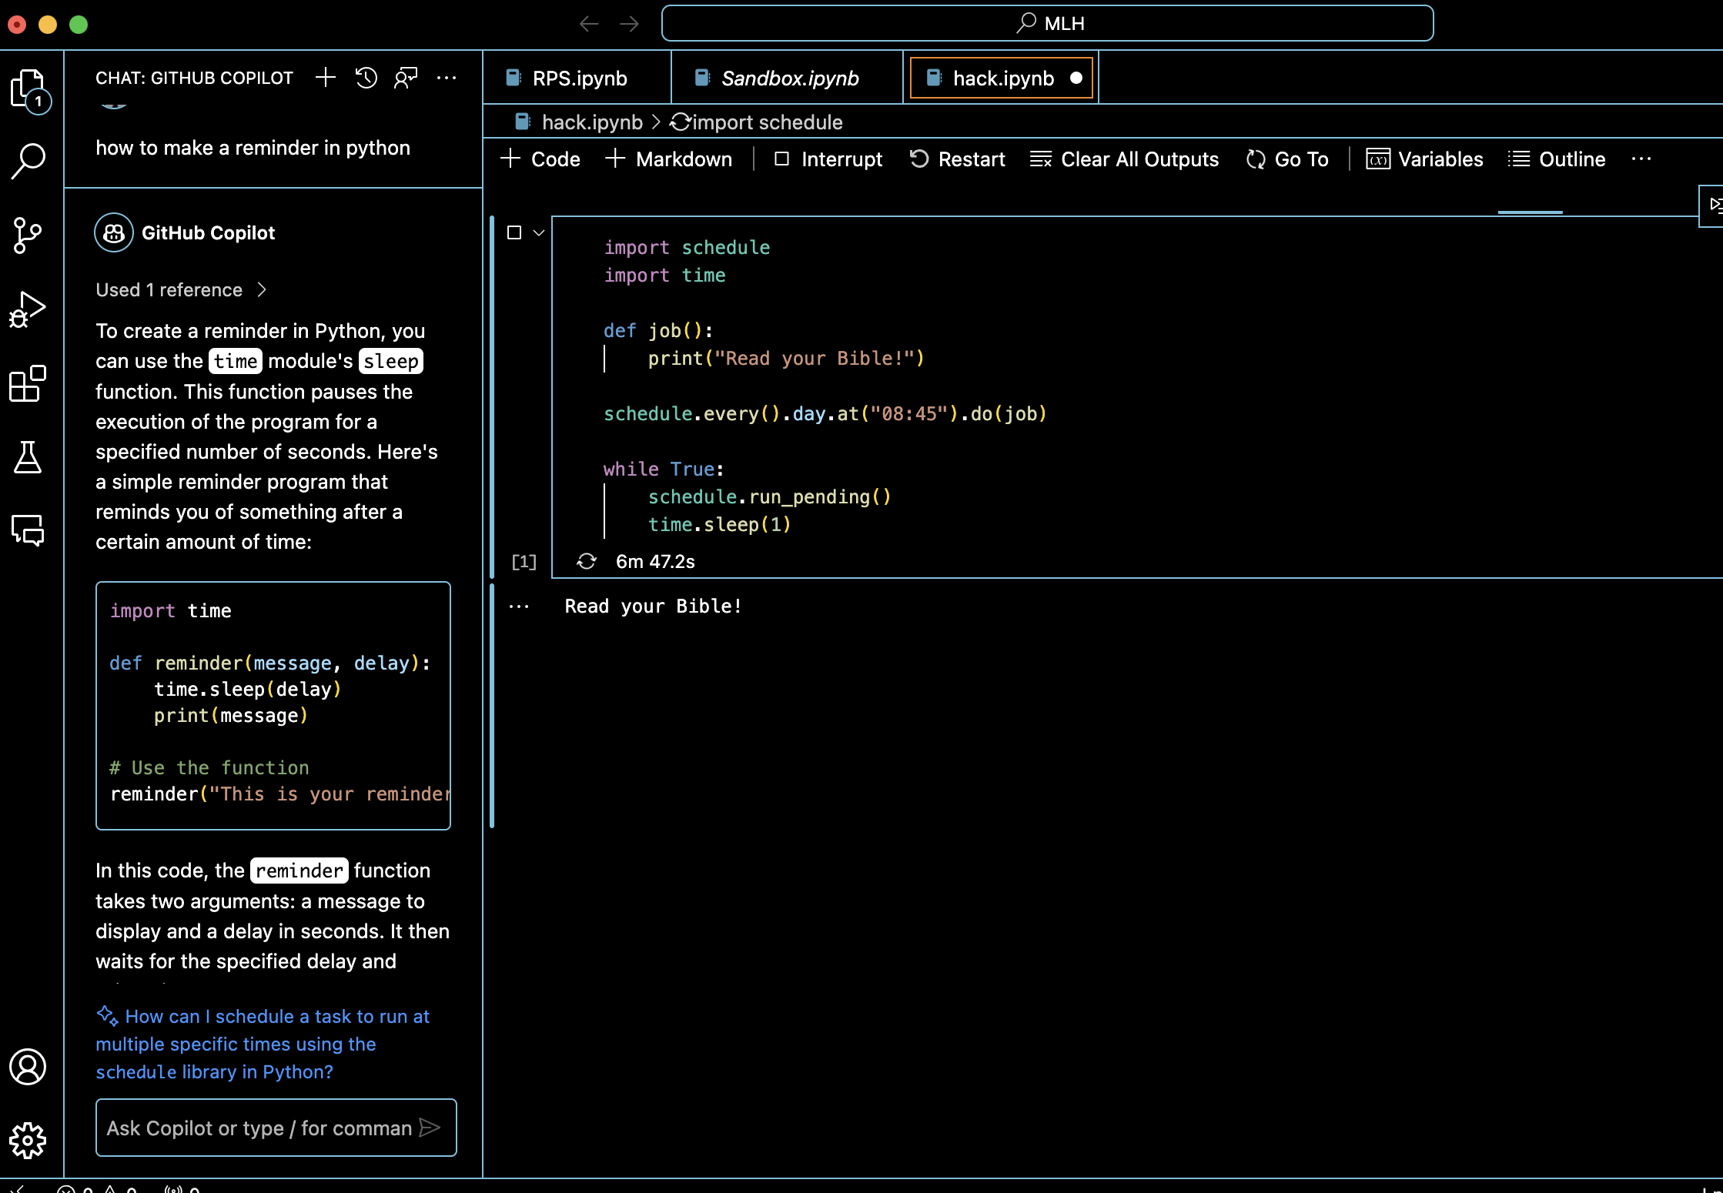The width and height of the screenshot is (1723, 1193).
Task: Toggle the Variables panel
Action: 1424,159
